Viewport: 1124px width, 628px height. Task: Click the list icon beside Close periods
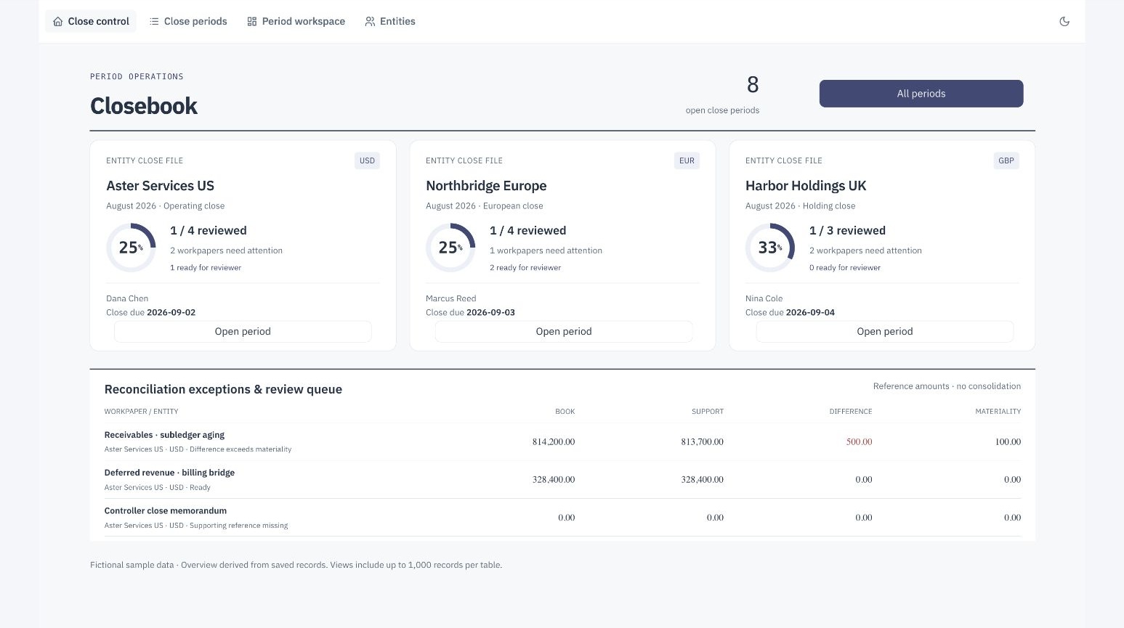(x=154, y=22)
